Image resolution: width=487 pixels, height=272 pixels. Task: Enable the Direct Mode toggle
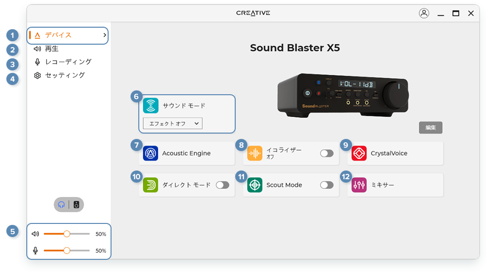223,185
